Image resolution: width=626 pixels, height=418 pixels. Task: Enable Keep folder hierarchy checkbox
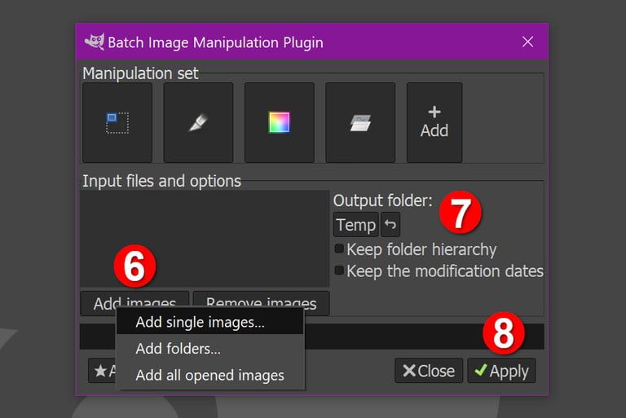pos(339,249)
